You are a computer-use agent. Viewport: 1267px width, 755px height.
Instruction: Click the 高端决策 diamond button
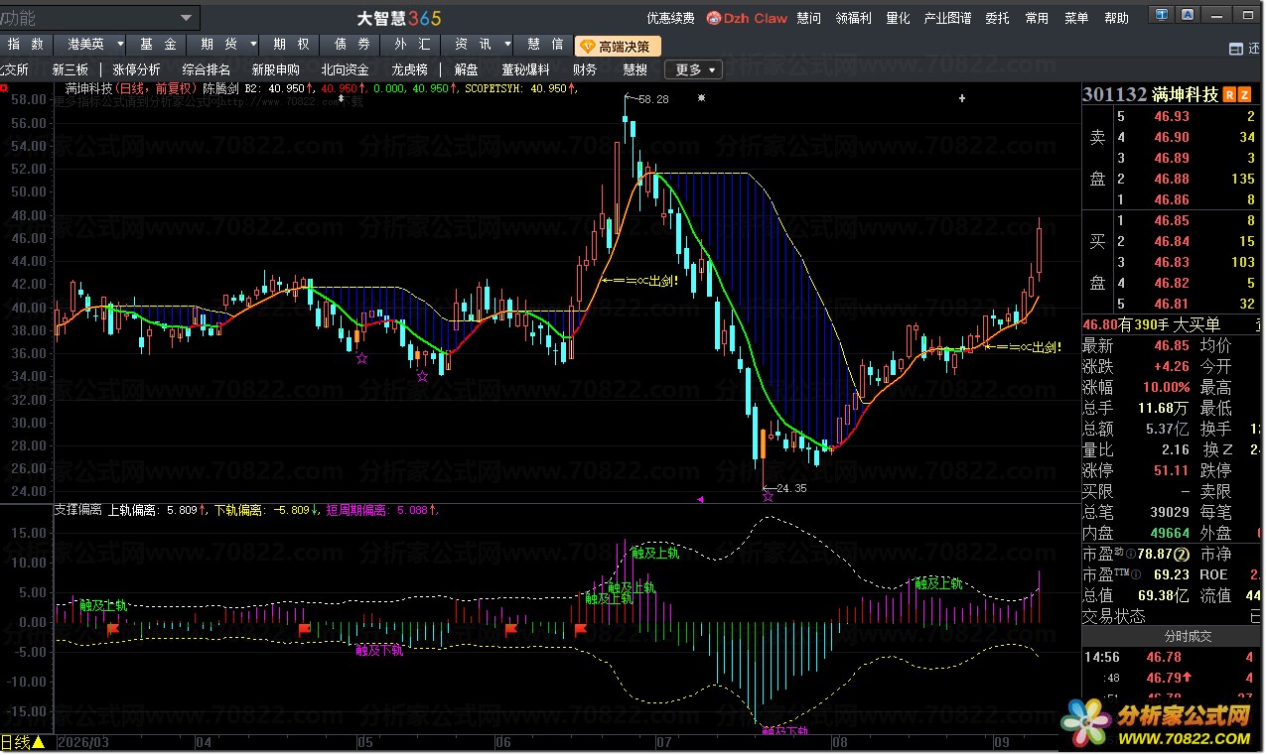point(617,46)
